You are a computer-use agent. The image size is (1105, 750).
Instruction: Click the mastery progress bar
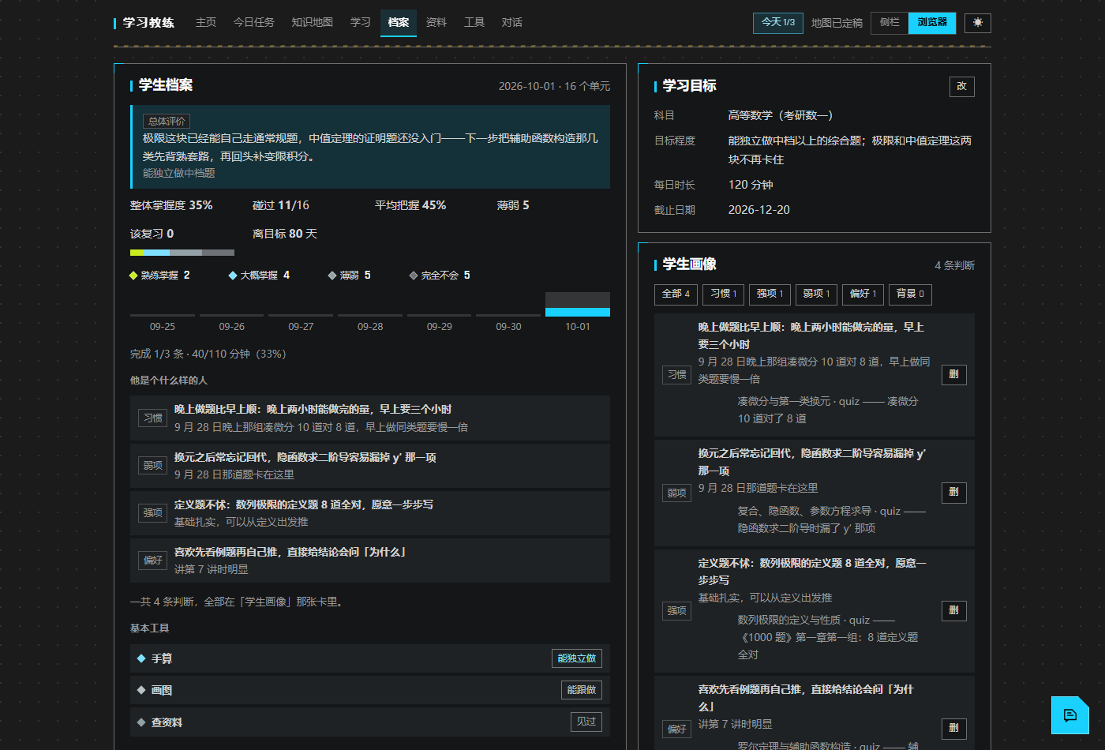(182, 253)
